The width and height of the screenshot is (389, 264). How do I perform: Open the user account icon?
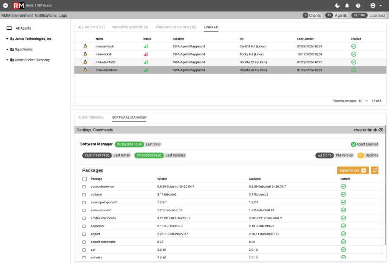pos(373,5)
